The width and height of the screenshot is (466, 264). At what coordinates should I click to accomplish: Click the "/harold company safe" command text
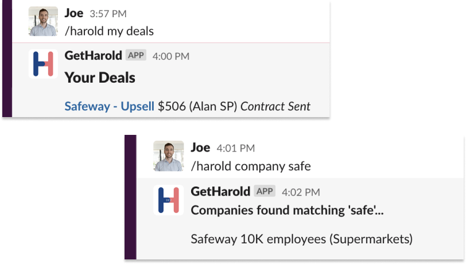coord(251,166)
